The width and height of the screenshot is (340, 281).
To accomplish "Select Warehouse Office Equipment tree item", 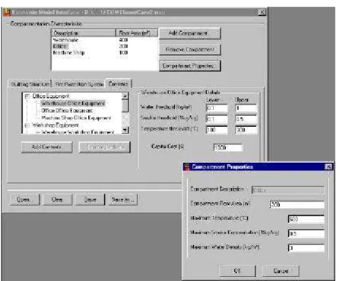I will click(73, 104).
